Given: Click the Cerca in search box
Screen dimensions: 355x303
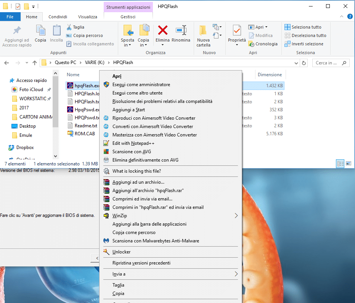Looking at the screenshot, I should point(331,63).
